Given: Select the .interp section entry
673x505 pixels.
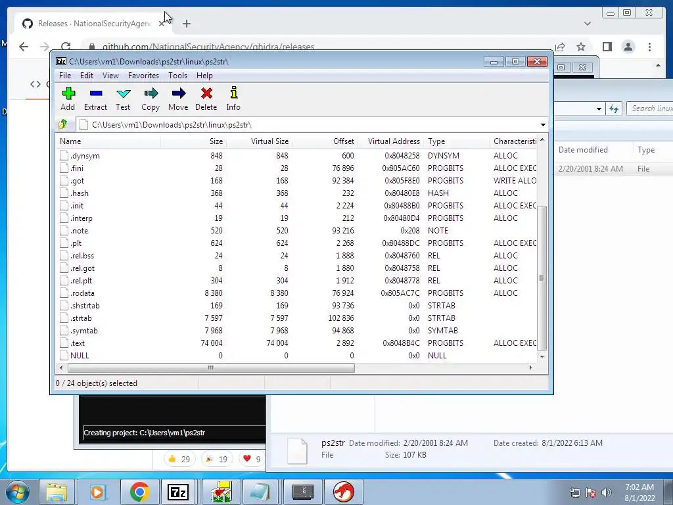Looking at the screenshot, I should [x=296, y=218].
